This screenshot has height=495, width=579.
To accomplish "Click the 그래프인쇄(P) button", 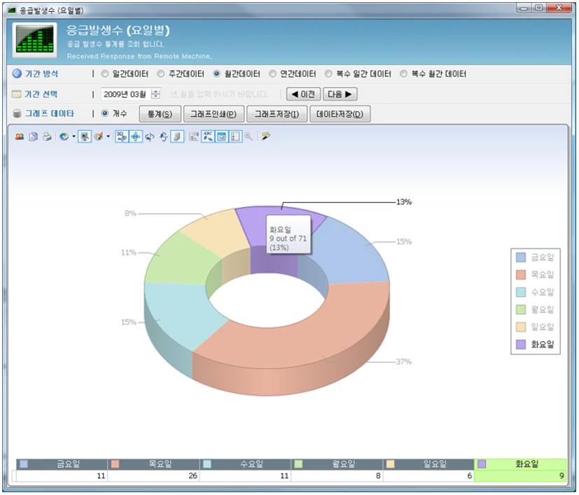I will pos(214,114).
